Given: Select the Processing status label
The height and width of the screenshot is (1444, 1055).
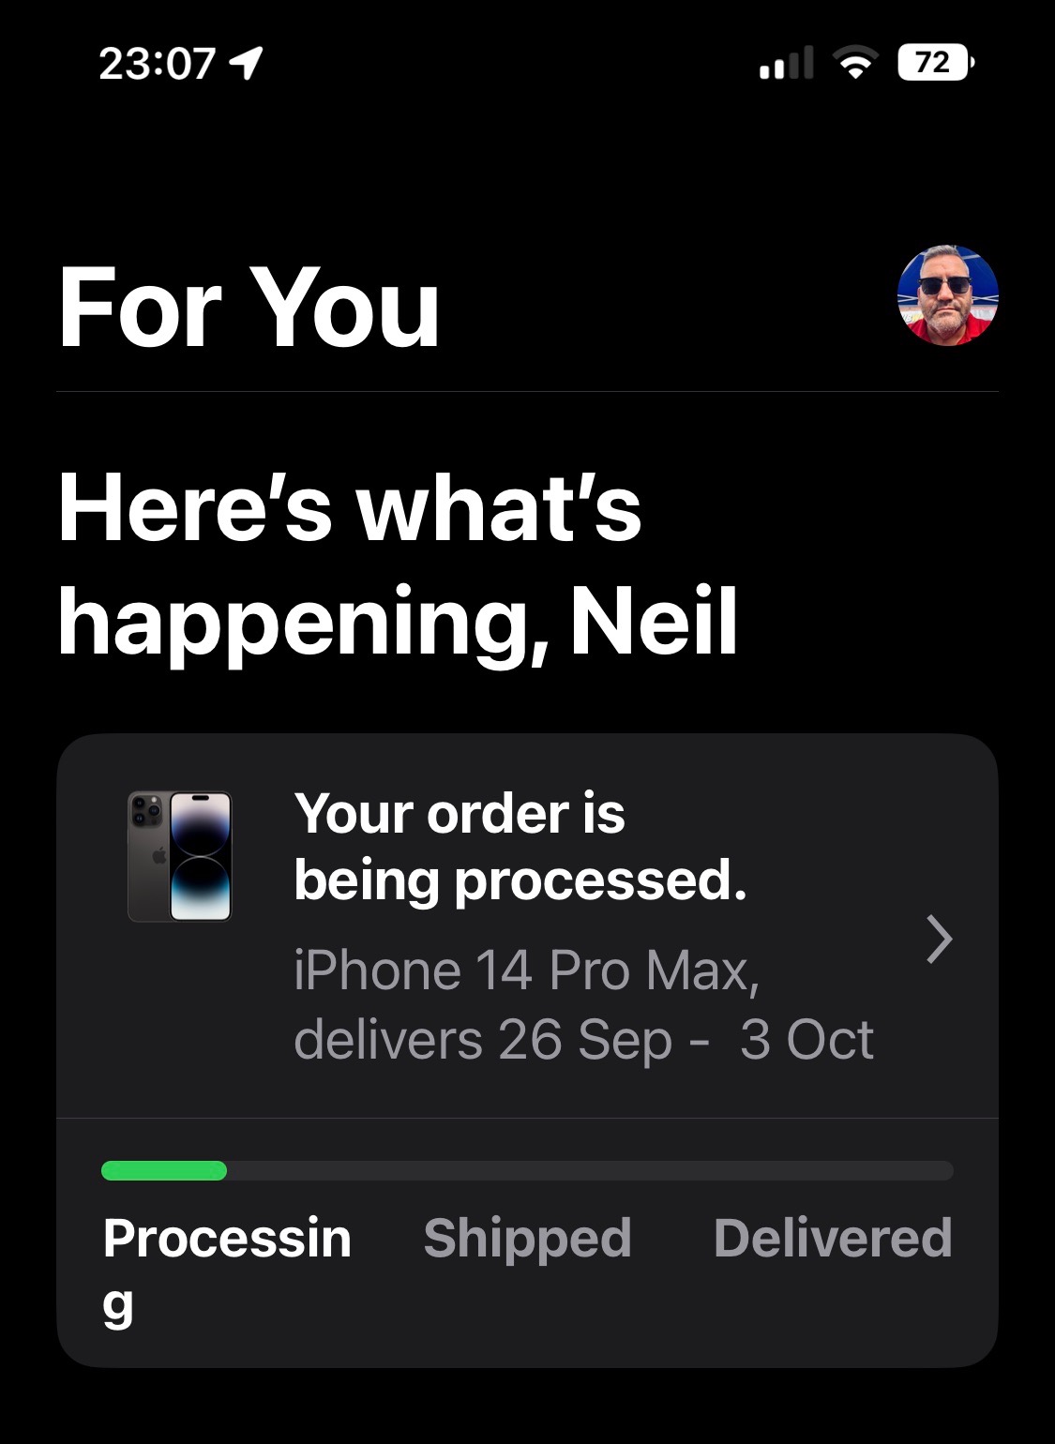Looking at the screenshot, I should click(227, 1271).
